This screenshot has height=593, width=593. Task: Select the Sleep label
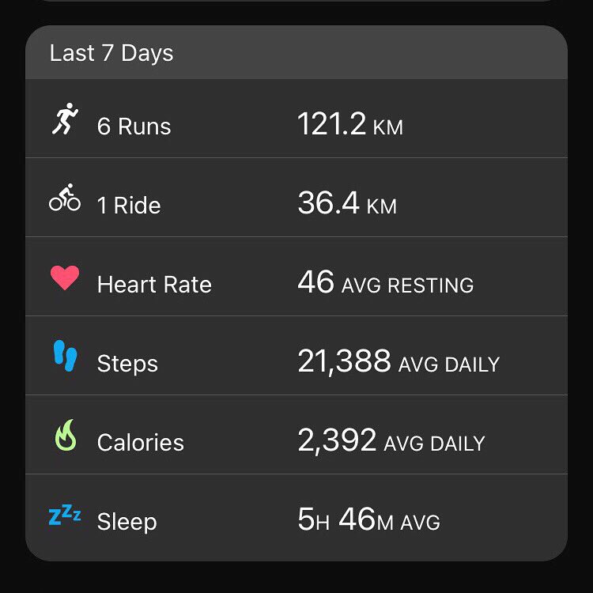[x=127, y=523]
